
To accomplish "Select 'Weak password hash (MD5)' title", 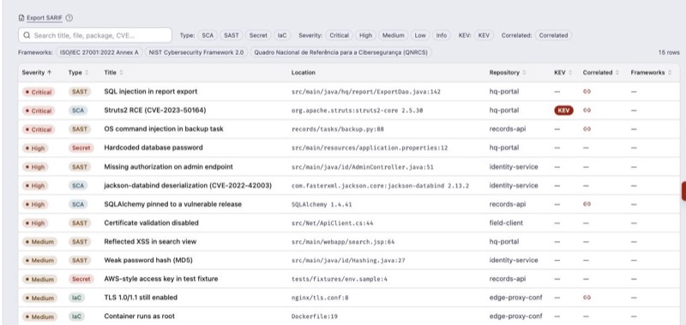I will click(148, 261).
